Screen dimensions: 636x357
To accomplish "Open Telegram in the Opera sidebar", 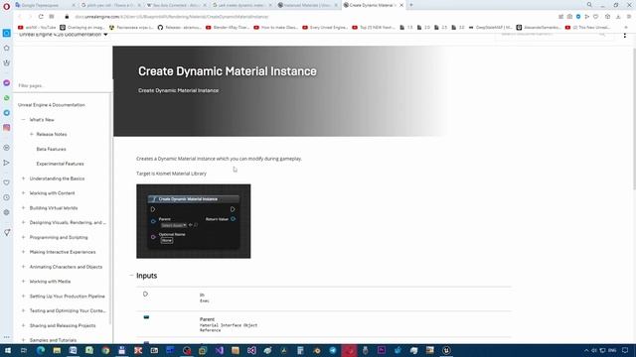I will coord(7,113).
